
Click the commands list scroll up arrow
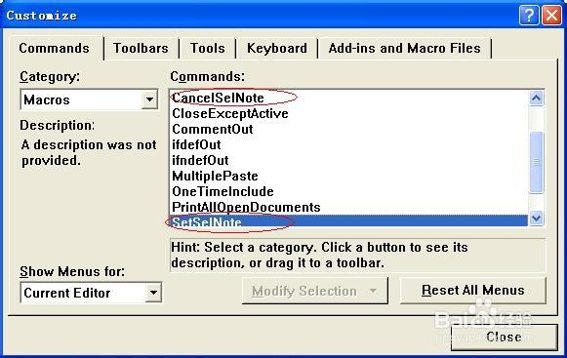point(537,98)
